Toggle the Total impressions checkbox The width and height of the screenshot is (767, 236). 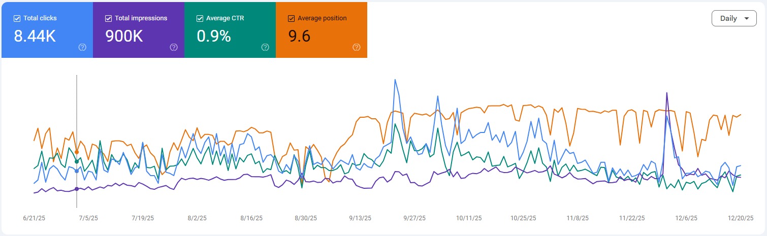click(x=109, y=18)
